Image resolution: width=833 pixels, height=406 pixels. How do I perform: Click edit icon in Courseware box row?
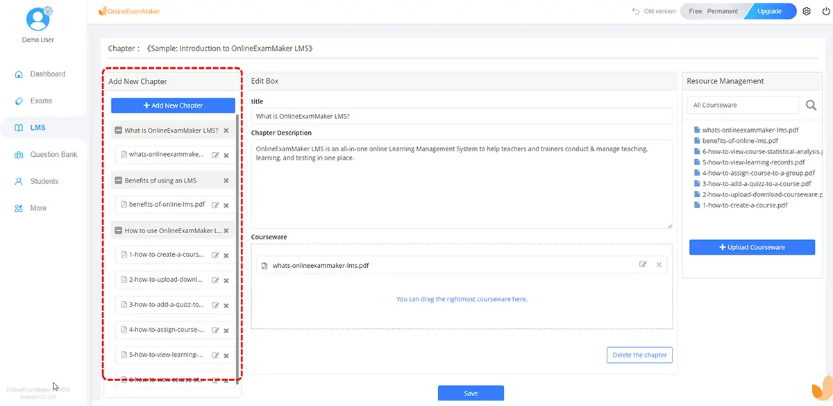tap(643, 264)
